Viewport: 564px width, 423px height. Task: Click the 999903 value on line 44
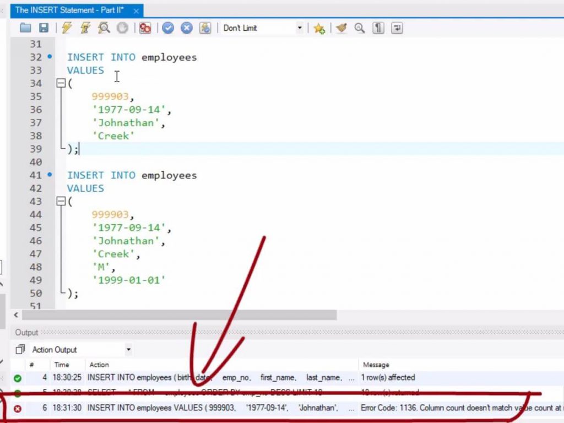(x=110, y=215)
